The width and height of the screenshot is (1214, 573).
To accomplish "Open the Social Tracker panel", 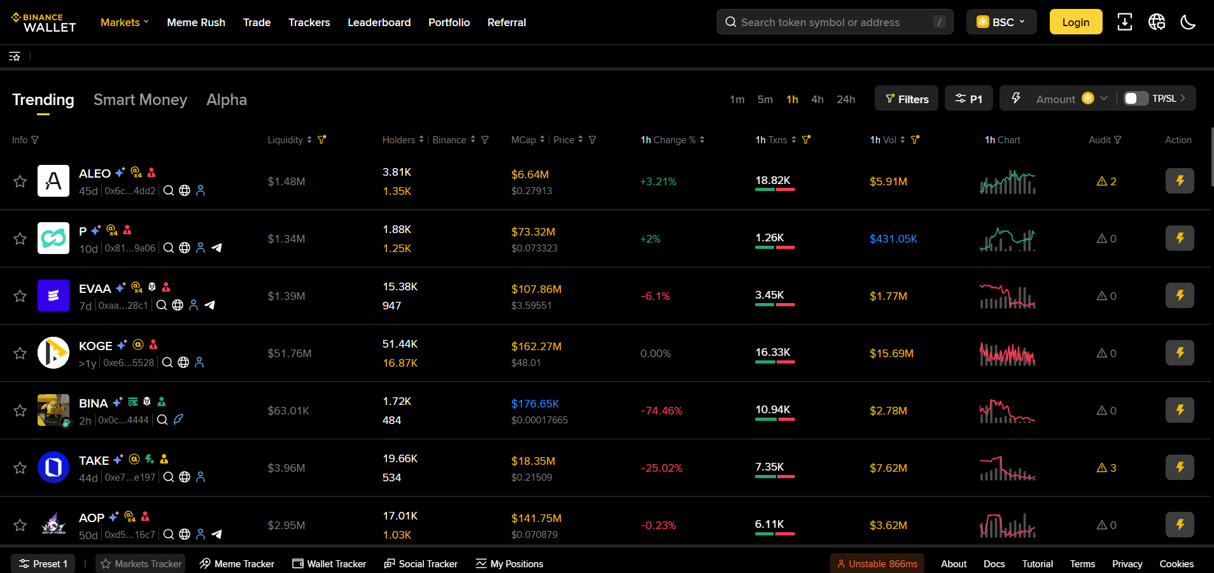I will pos(420,563).
